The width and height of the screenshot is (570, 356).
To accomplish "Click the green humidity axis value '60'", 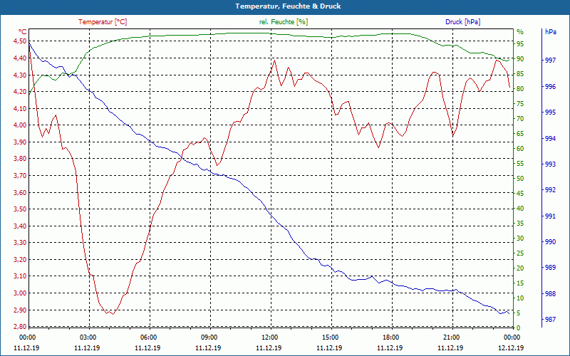I will (520, 149).
